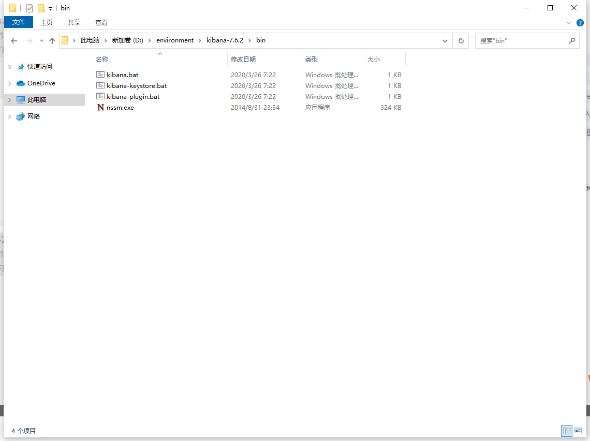This screenshot has height=441, width=590.
Task: Click the kibana-plugin.bat batch file icon
Action: point(100,96)
